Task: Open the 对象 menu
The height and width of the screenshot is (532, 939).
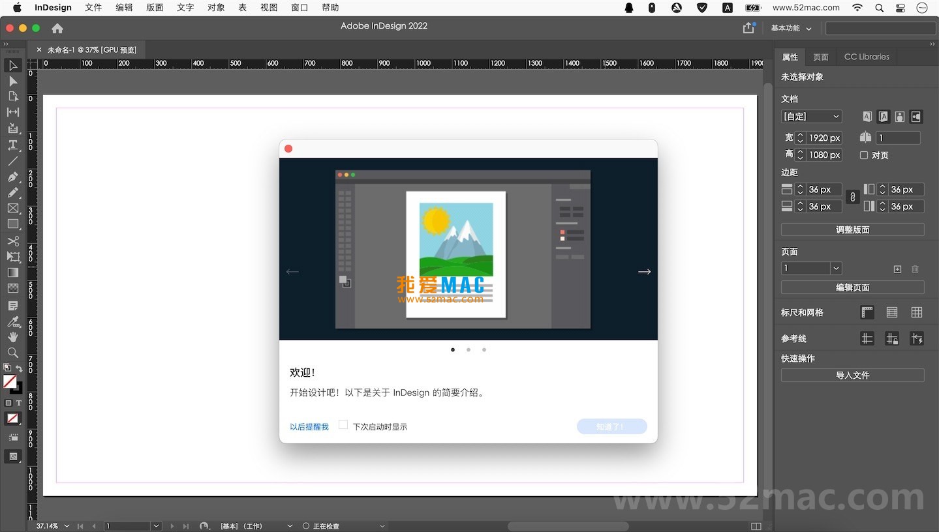Action: coord(216,8)
